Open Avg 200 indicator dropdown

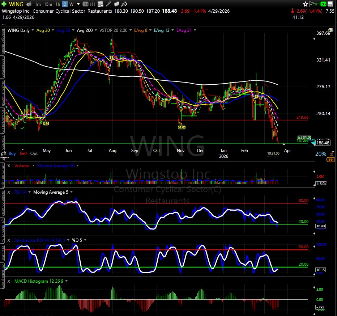pyautogui.click(x=96, y=30)
